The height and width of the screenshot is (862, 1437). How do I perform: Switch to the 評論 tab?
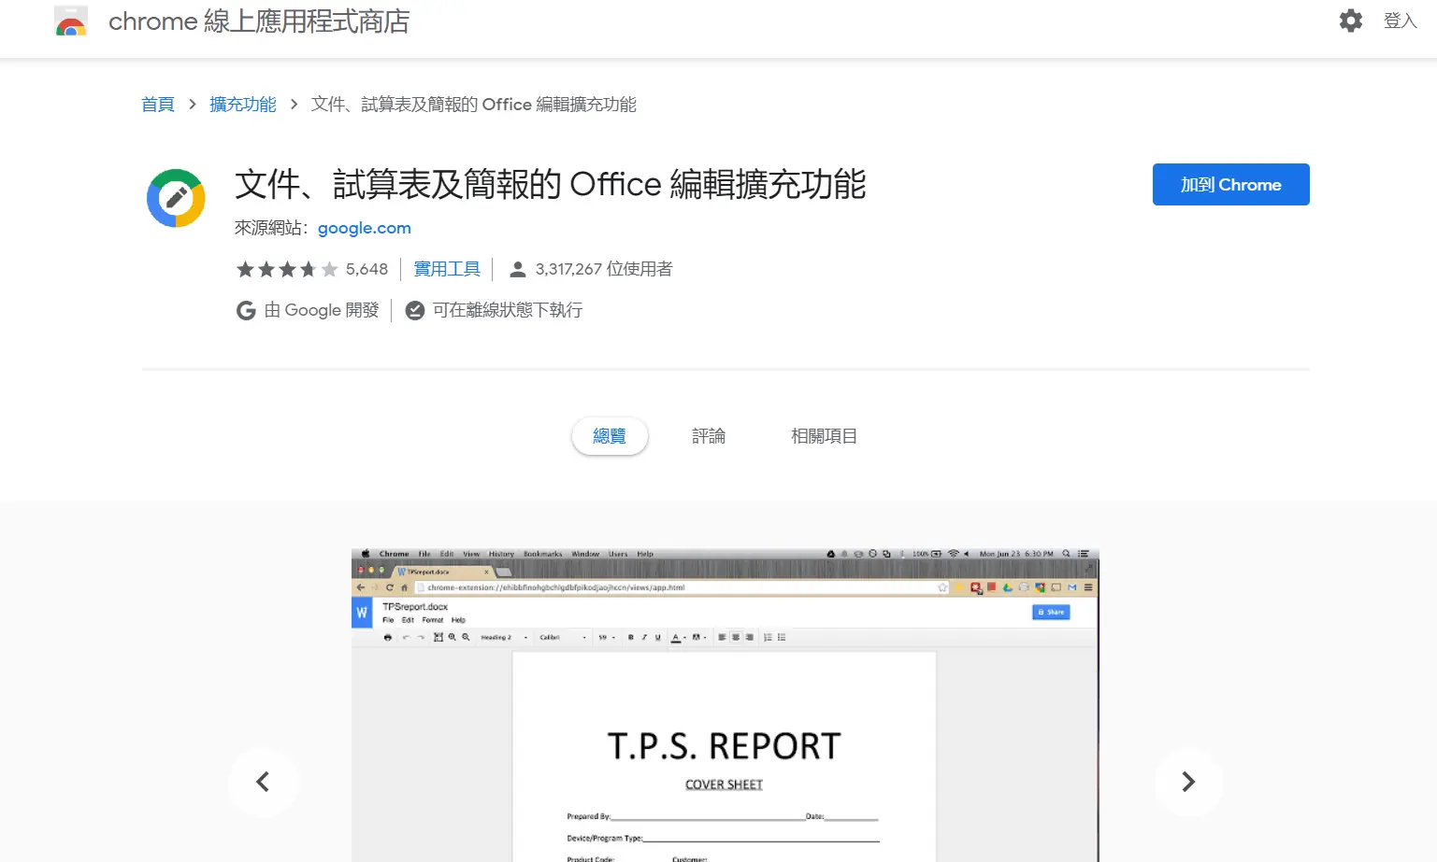point(709,436)
